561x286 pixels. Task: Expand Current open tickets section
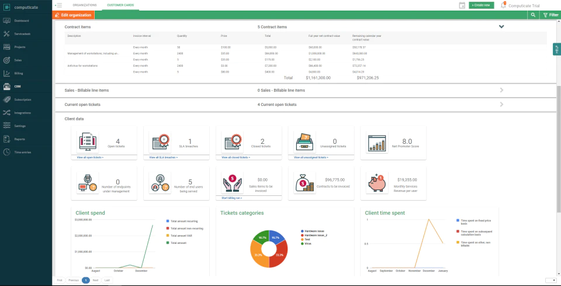pos(501,105)
